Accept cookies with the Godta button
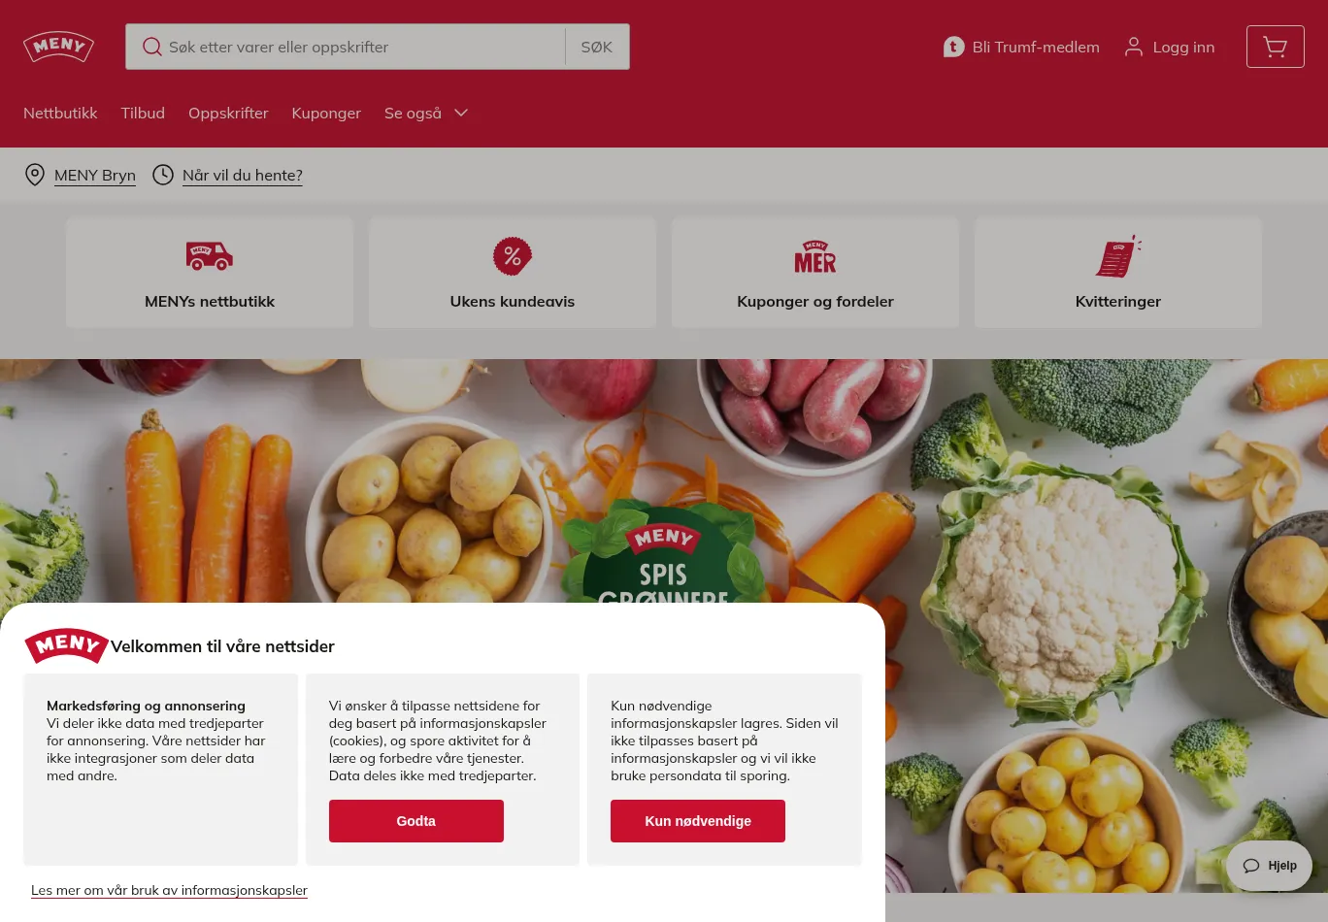Image resolution: width=1328 pixels, height=922 pixels. pos(416,821)
